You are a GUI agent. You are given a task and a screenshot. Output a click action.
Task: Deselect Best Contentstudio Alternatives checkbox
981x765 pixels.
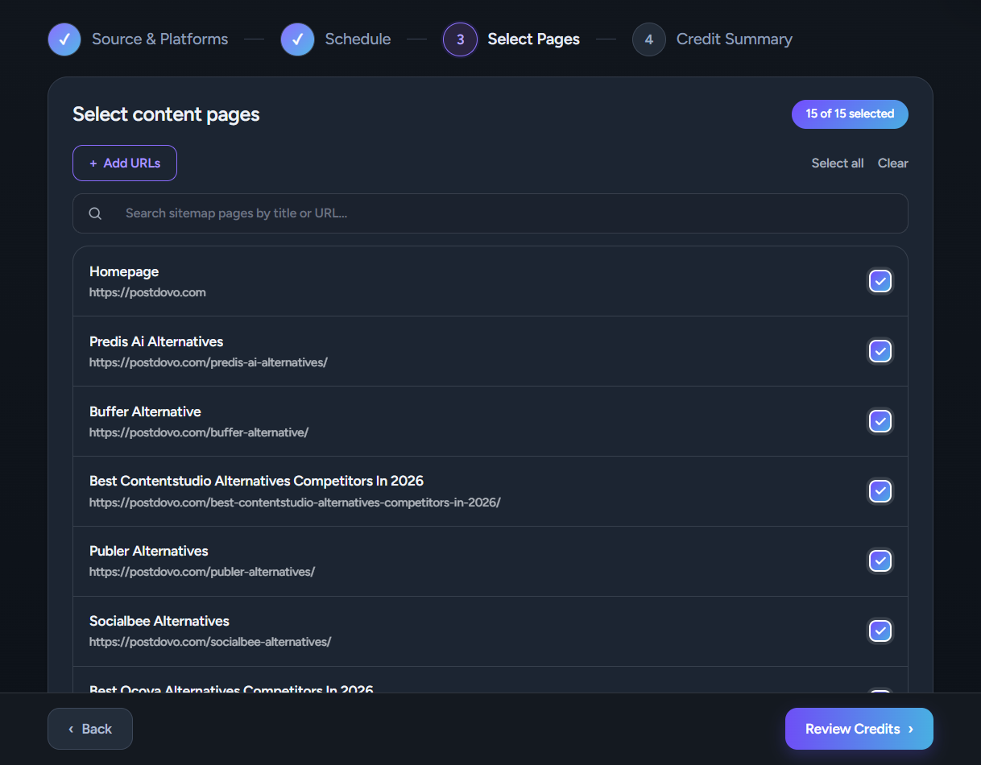coord(880,490)
